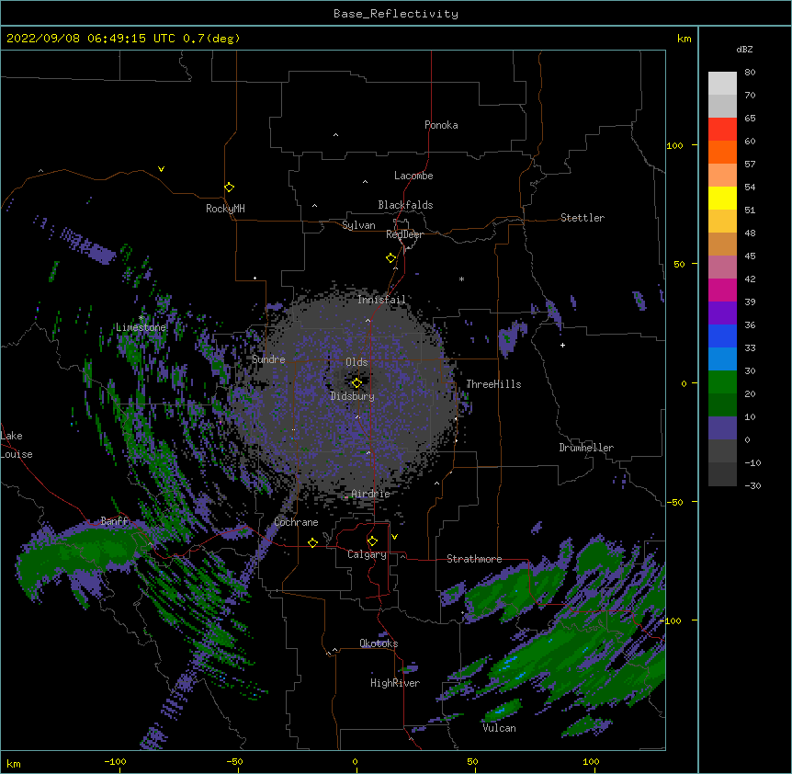Click the -50 tick on the right axis
The width and height of the screenshot is (792, 774).
pos(674,502)
